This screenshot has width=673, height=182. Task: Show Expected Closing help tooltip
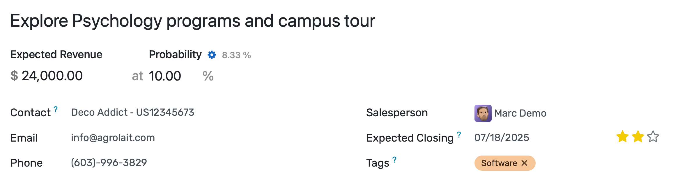pos(459,135)
